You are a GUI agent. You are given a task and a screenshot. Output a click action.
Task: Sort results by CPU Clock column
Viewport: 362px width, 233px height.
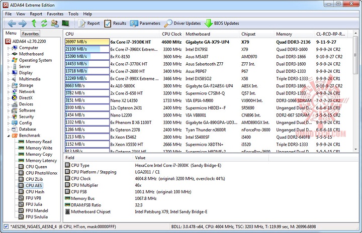point(172,34)
